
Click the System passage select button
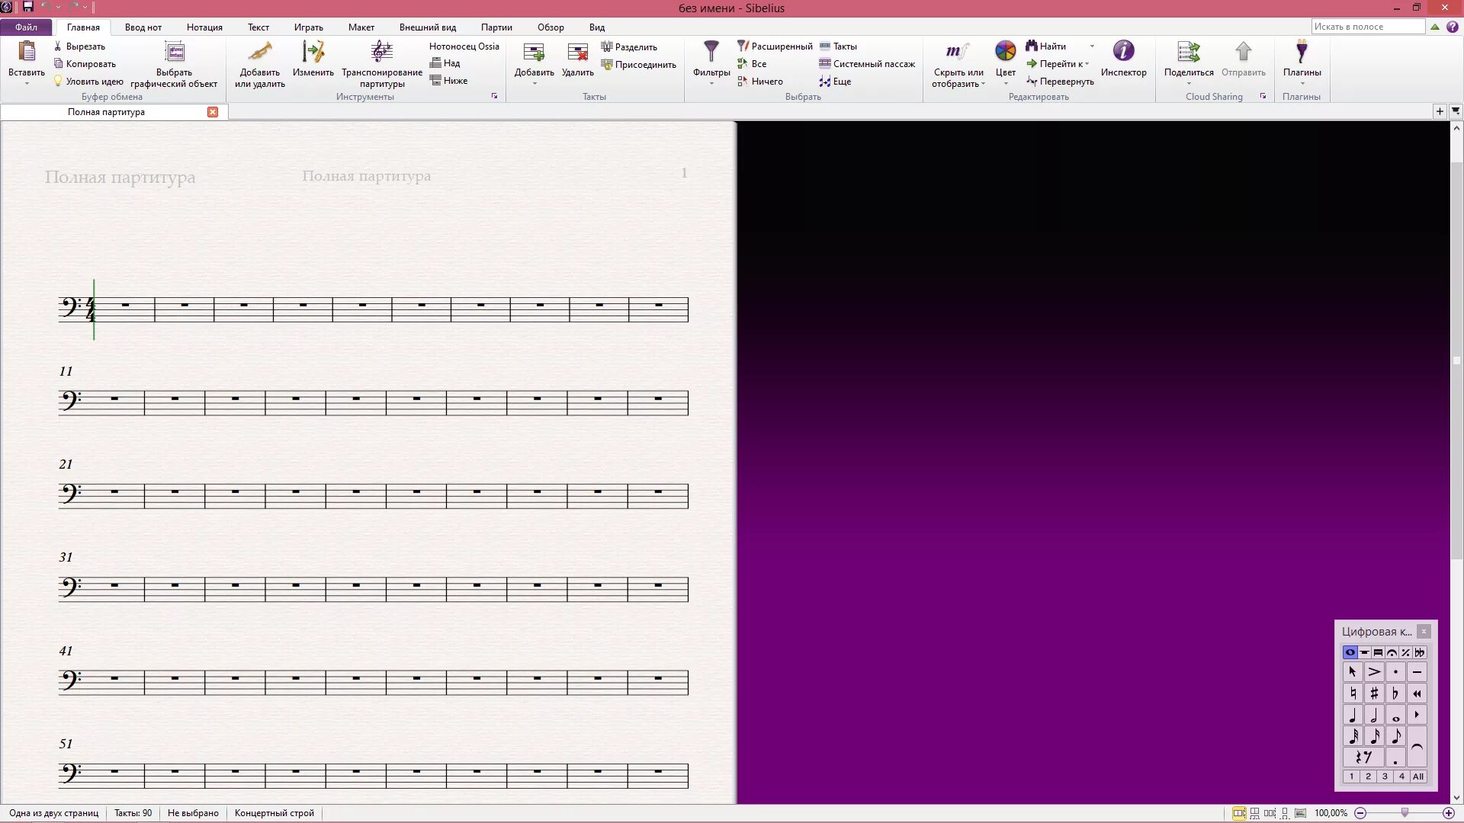(x=867, y=64)
